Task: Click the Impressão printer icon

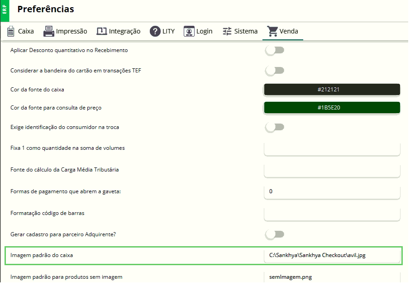Action: 48,31
